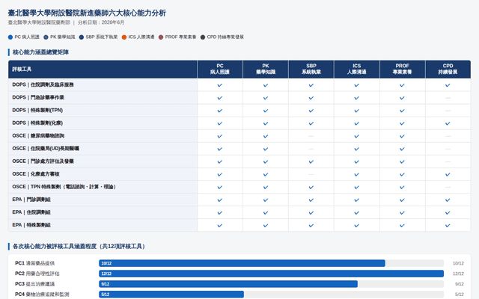The height and width of the screenshot is (299, 479).
Task: Click the PROF checkmark in EPA 特殊製劑組 row
Action: [402, 226]
